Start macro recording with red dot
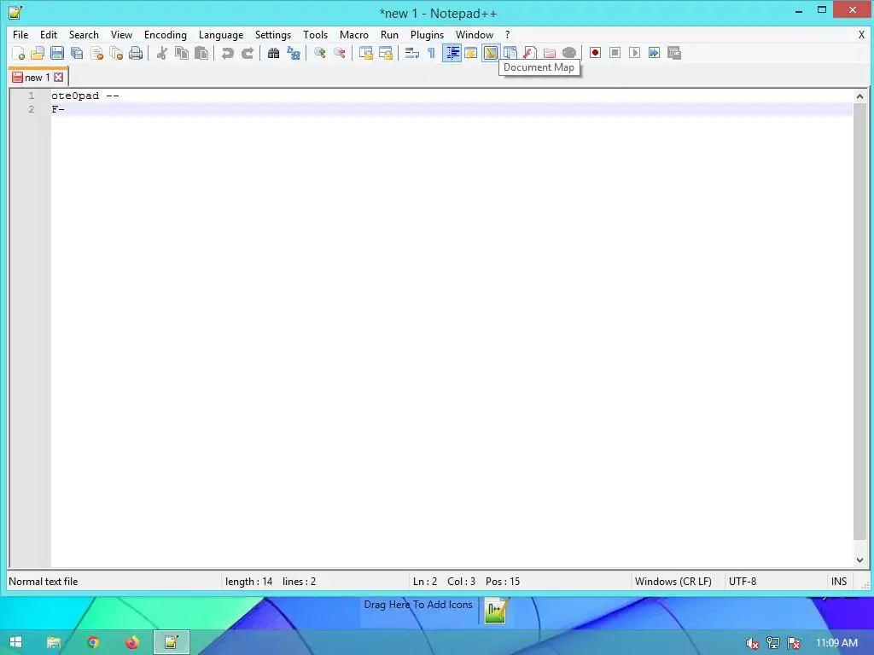The image size is (874, 655). 595,53
